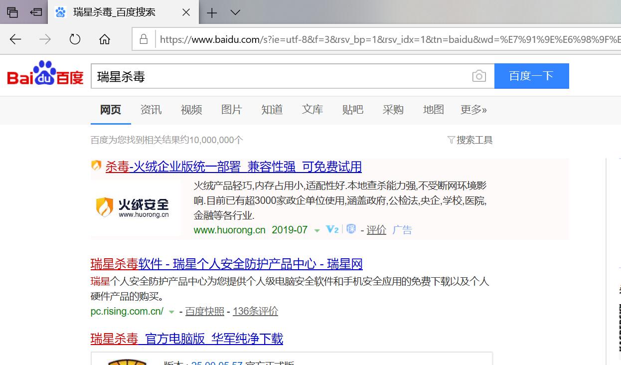Image resolution: width=621 pixels, height=365 pixels.
Task: Open a new tab with plus icon
Action: [212, 13]
